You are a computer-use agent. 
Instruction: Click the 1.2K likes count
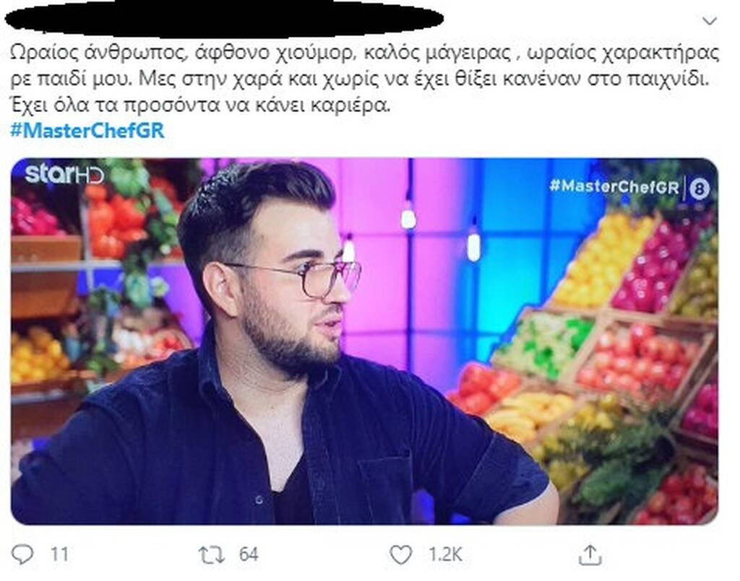click(x=445, y=554)
